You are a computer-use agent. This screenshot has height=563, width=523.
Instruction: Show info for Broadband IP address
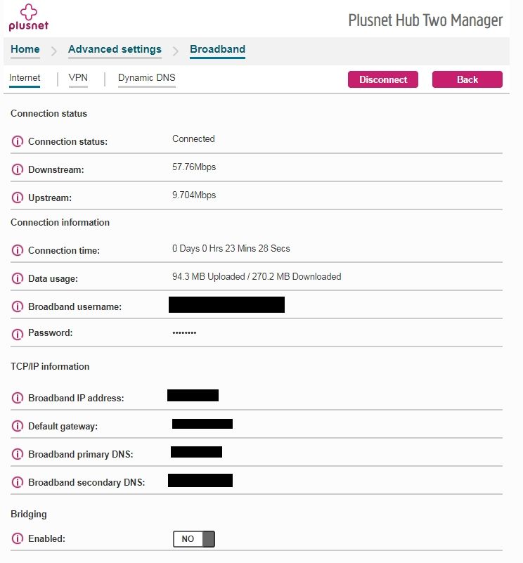tap(18, 398)
